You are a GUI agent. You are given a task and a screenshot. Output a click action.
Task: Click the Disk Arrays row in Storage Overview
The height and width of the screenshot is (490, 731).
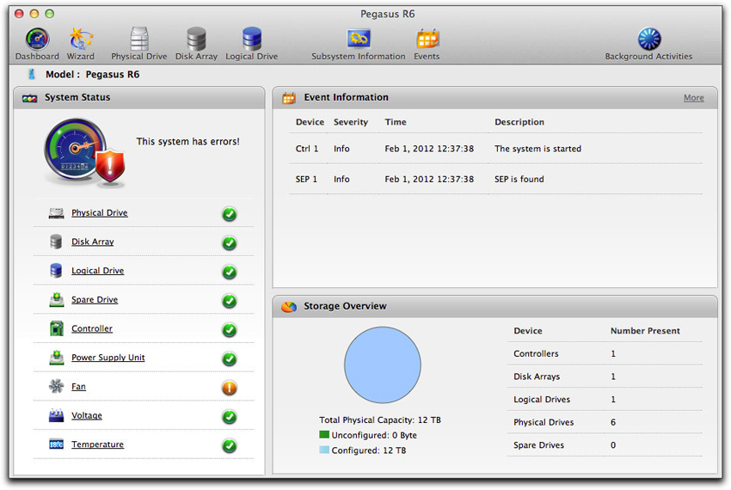[605, 377]
